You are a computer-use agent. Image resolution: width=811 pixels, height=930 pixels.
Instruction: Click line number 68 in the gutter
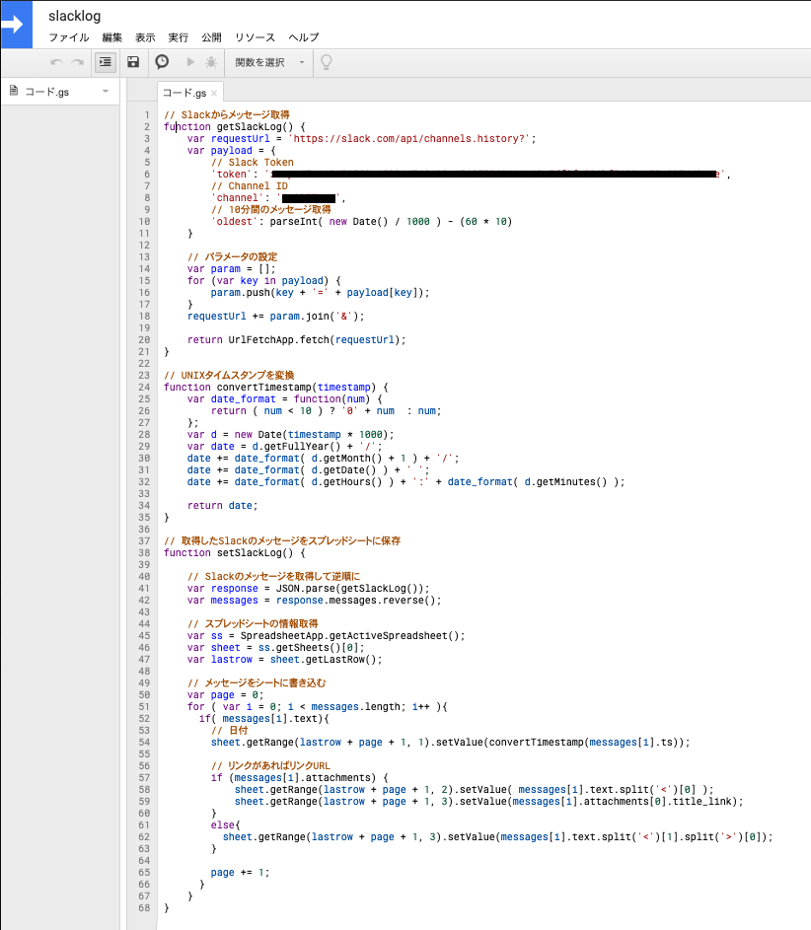pyautogui.click(x=144, y=908)
